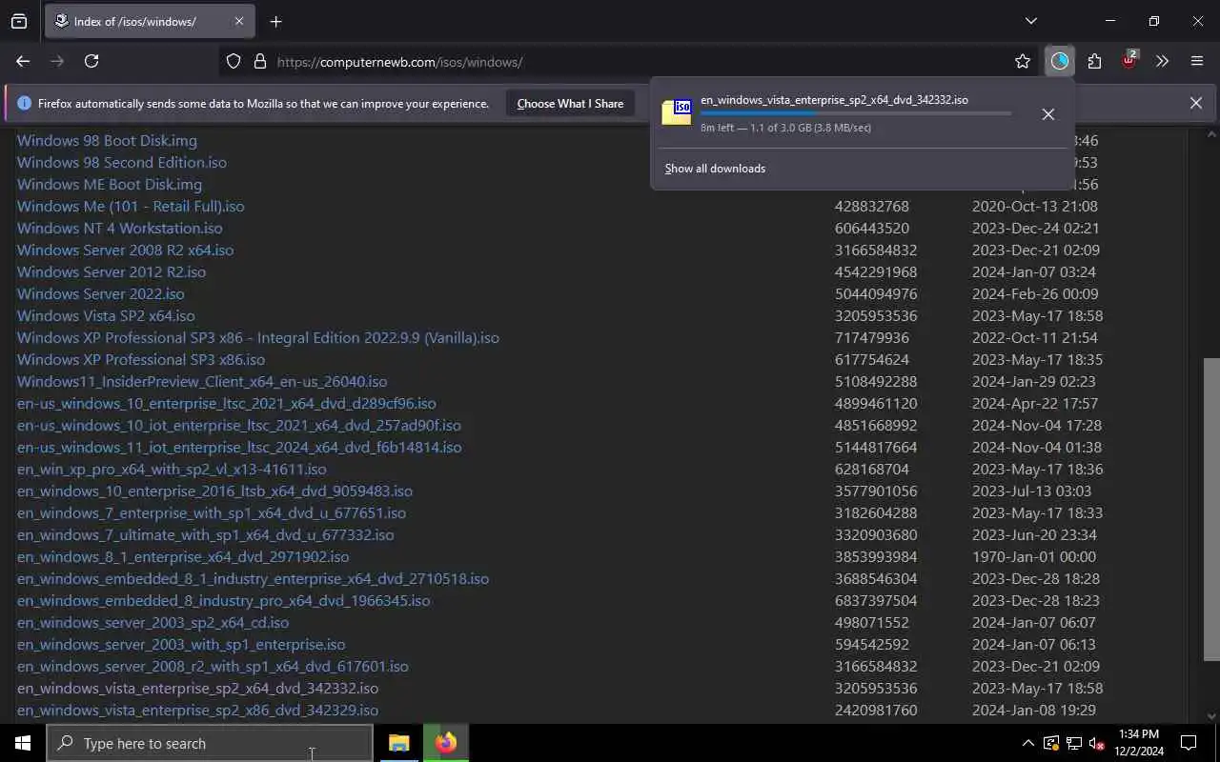
Task: Download en-us_windows_10_iot_enterprise_ltsc_2021 iso
Action: 239,425
